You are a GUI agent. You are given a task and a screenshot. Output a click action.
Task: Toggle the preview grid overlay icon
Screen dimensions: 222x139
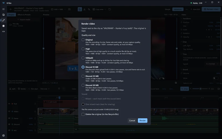(x=176, y=83)
